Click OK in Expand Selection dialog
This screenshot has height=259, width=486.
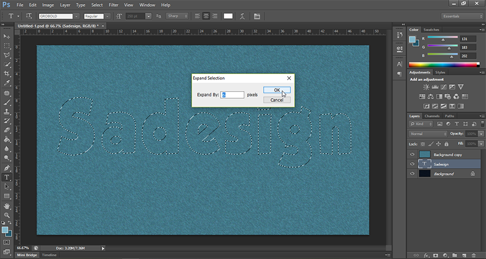[277, 90]
